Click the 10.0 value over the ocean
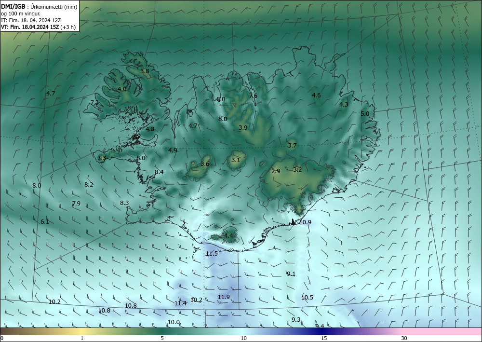Screen dimensions: 482x342 (174, 322)
